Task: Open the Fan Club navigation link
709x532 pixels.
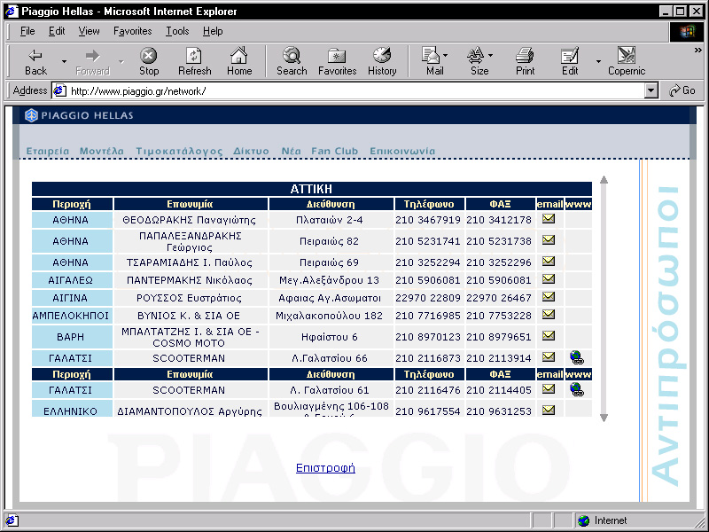Action: coord(335,151)
